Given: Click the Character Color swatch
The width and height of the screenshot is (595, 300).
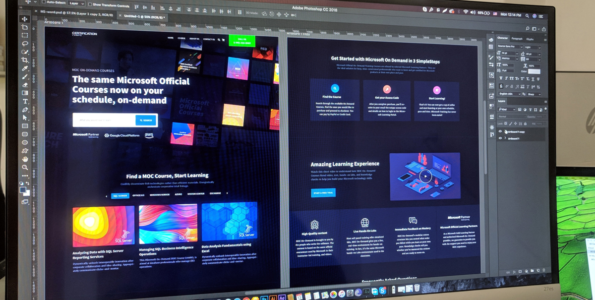Looking at the screenshot, I should [534, 71].
